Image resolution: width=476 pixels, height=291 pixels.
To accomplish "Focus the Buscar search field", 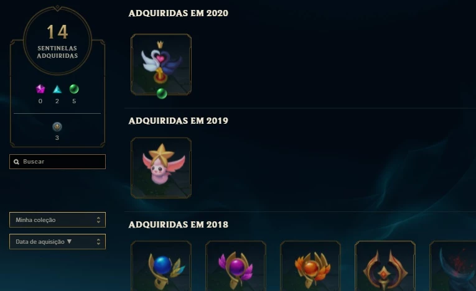I will tap(57, 162).
